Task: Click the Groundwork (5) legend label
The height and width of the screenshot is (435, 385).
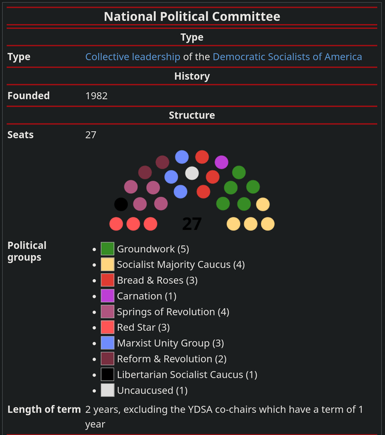Action: click(153, 249)
